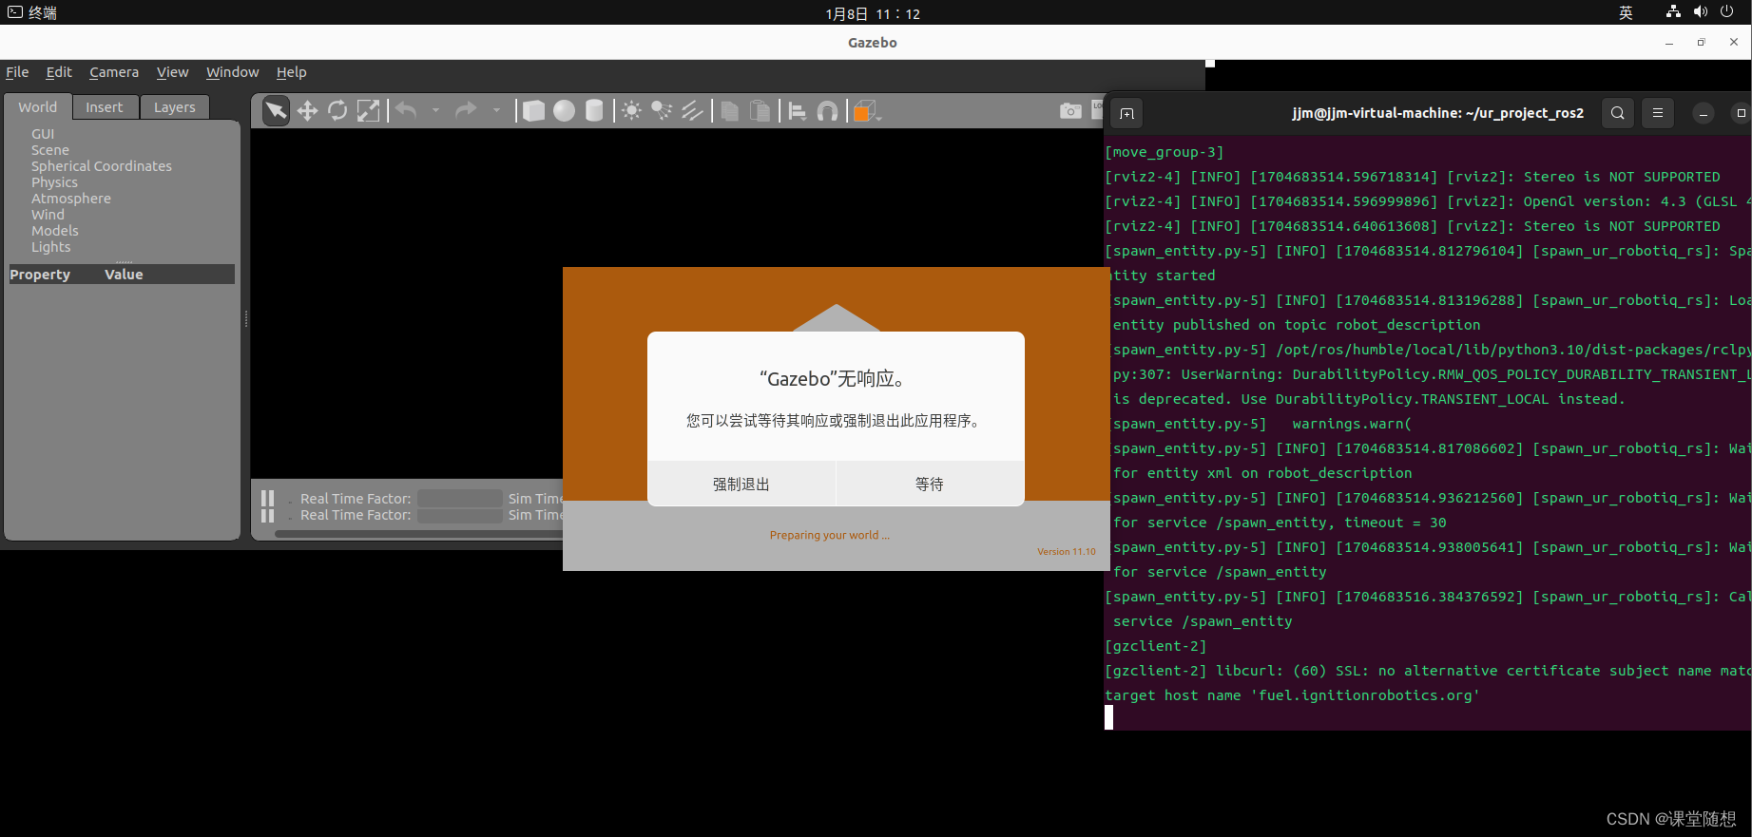Select Atmosphere in the world tree
Screen dimensions: 1752x837
[71, 199]
